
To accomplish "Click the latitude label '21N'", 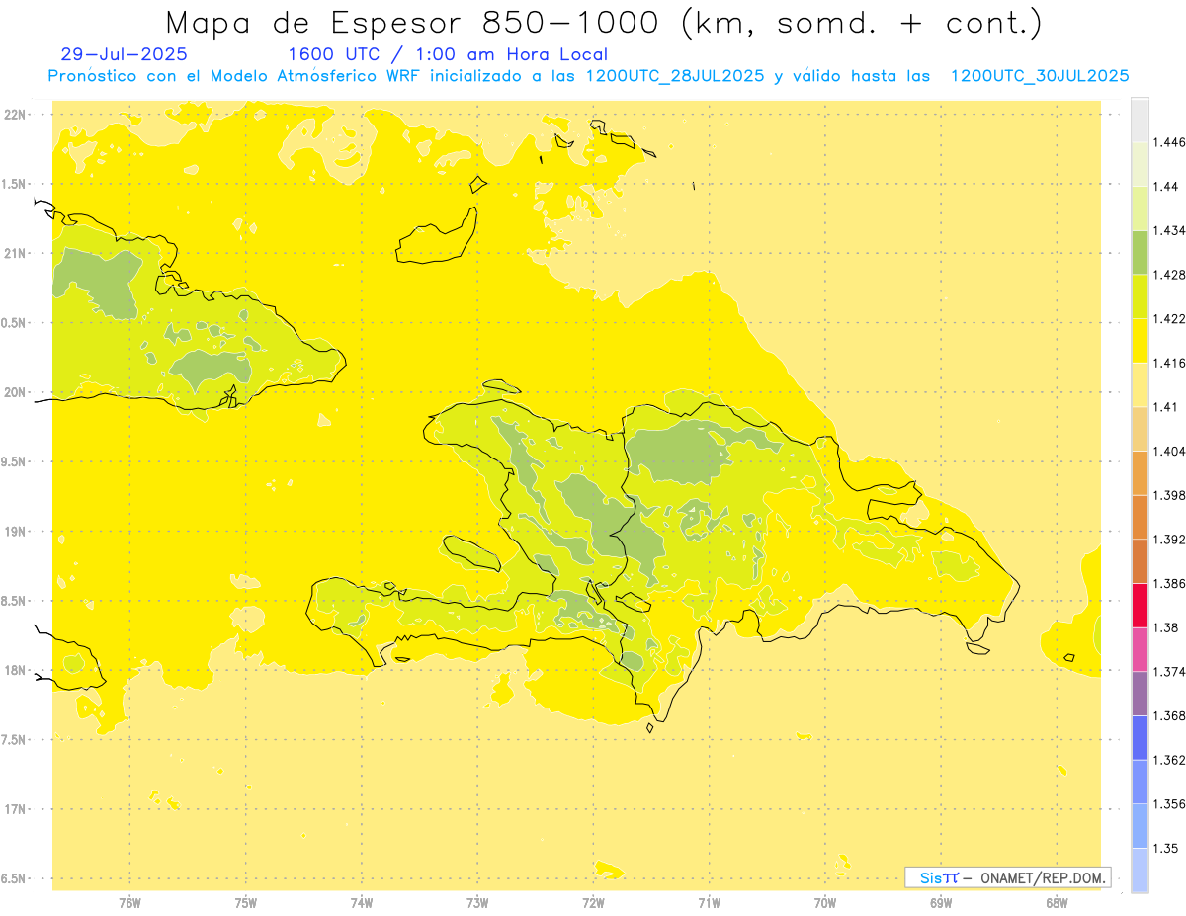I will click(15, 253).
